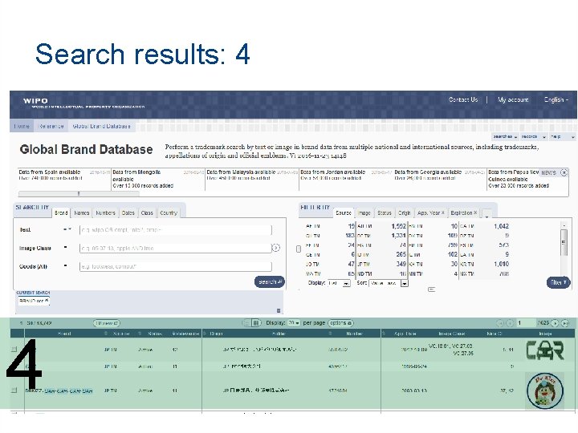
Task: Open the Image Class operator dropdown
Action: tap(66, 248)
